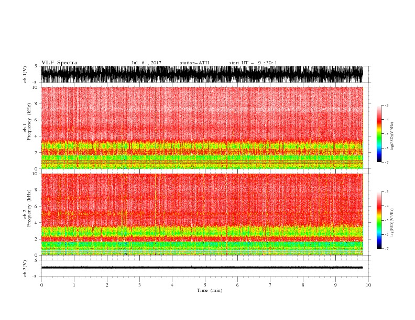The height and width of the screenshot is (320, 415).
Task: Click the ch.1 black voltage waveform trace
Action: [202, 74]
